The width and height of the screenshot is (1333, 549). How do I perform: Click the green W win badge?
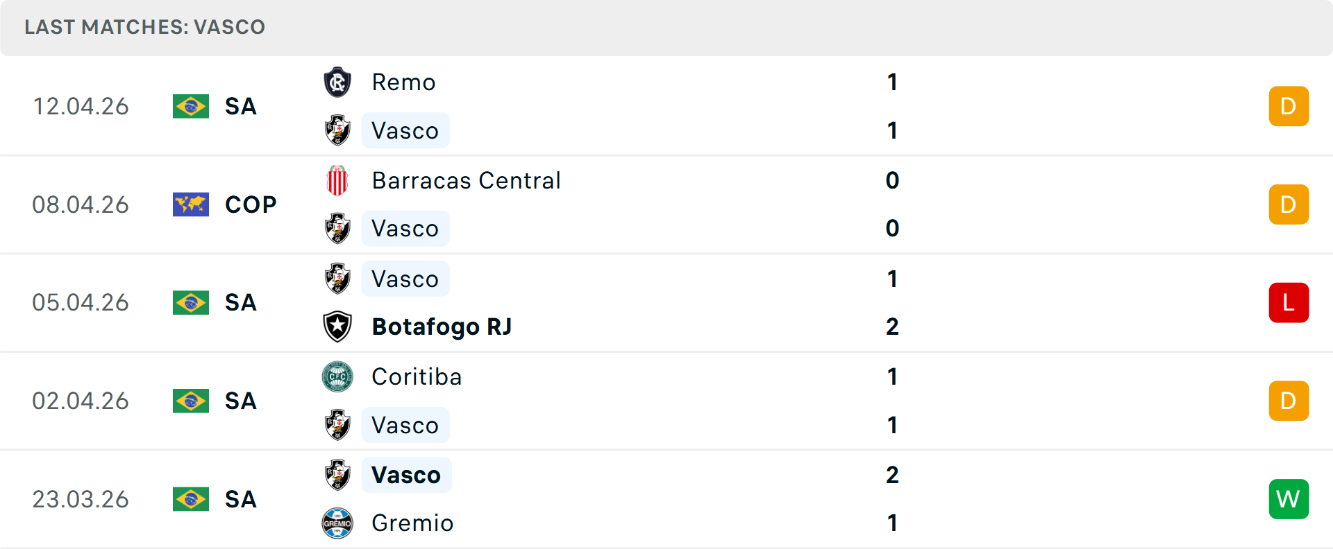coord(1289,499)
